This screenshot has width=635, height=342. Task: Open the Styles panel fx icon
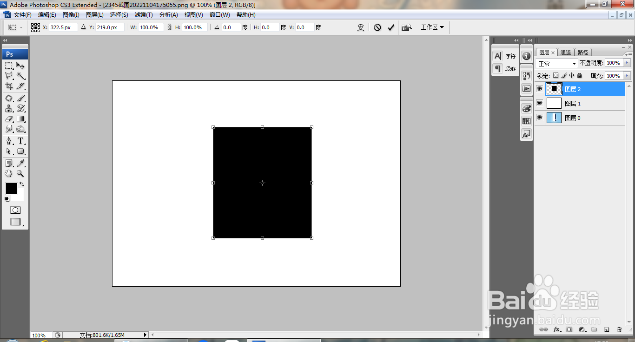[526, 134]
